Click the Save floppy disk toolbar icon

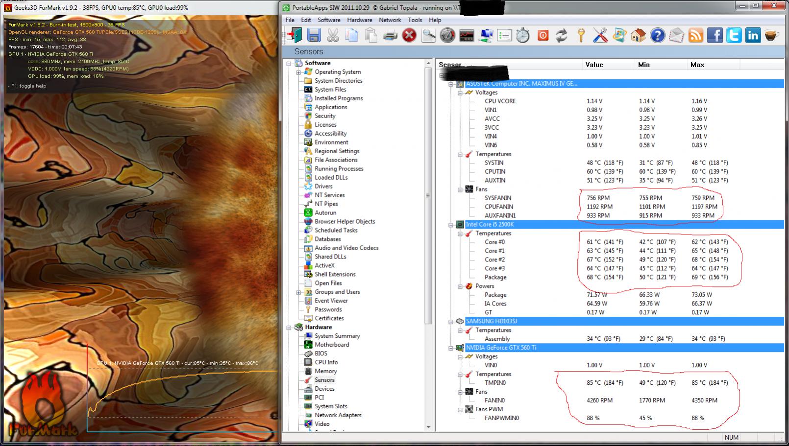point(314,35)
